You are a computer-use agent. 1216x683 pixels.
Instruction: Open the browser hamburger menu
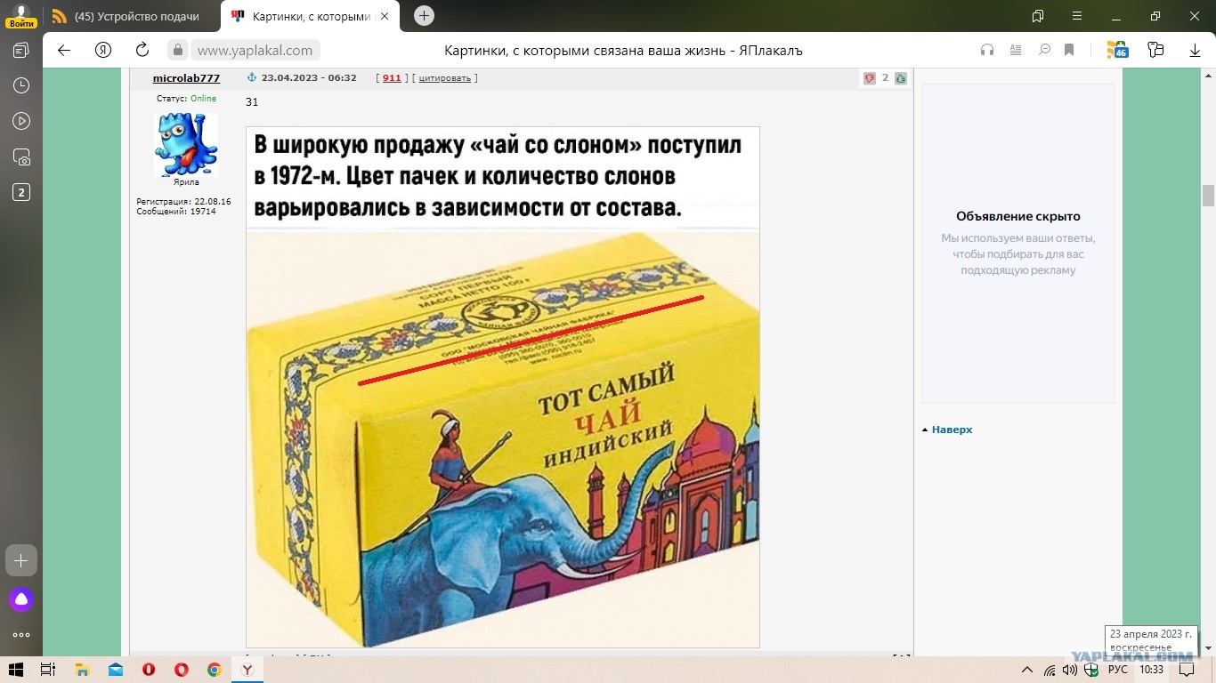1077,16
